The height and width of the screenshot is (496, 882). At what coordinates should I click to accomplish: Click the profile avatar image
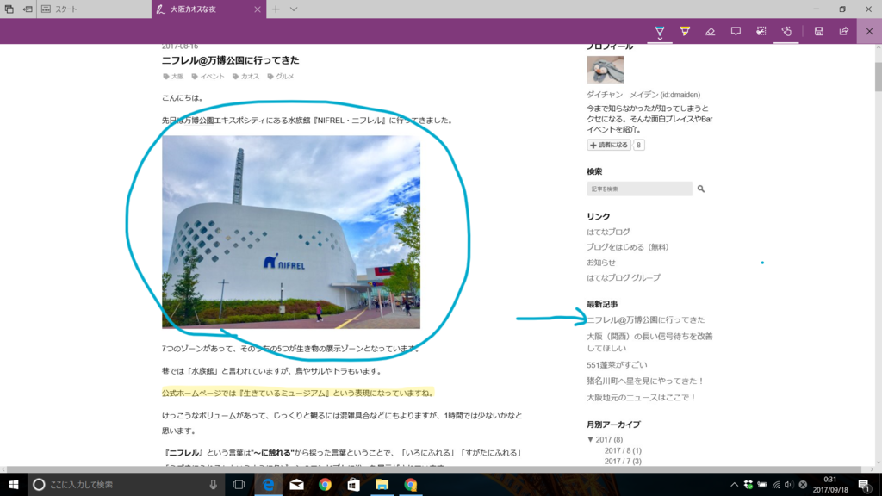tap(605, 70)
